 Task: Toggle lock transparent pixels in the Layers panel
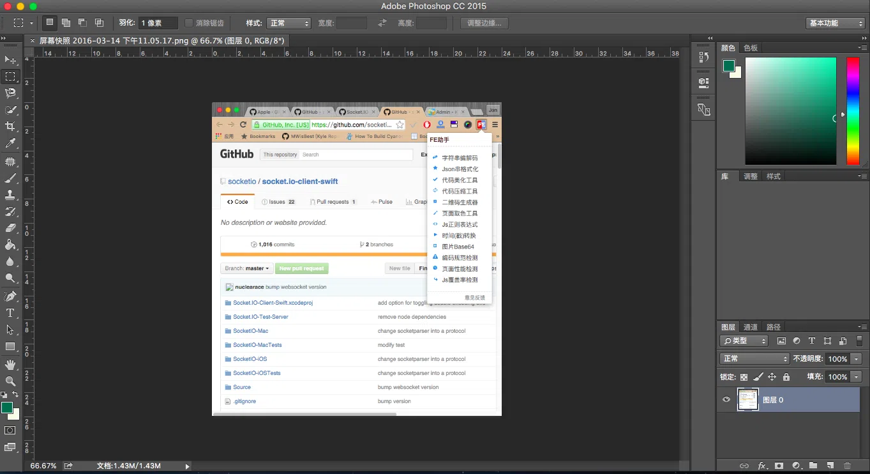(744, 377)
